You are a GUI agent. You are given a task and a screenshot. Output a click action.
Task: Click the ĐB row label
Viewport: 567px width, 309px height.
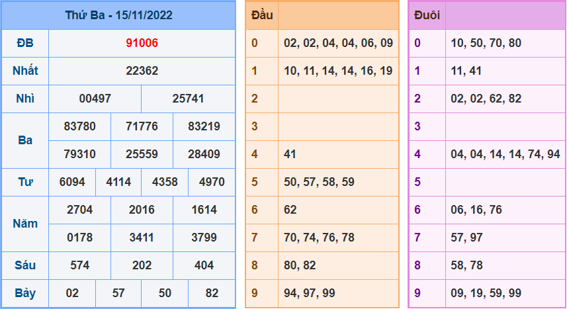coord(25,43)
